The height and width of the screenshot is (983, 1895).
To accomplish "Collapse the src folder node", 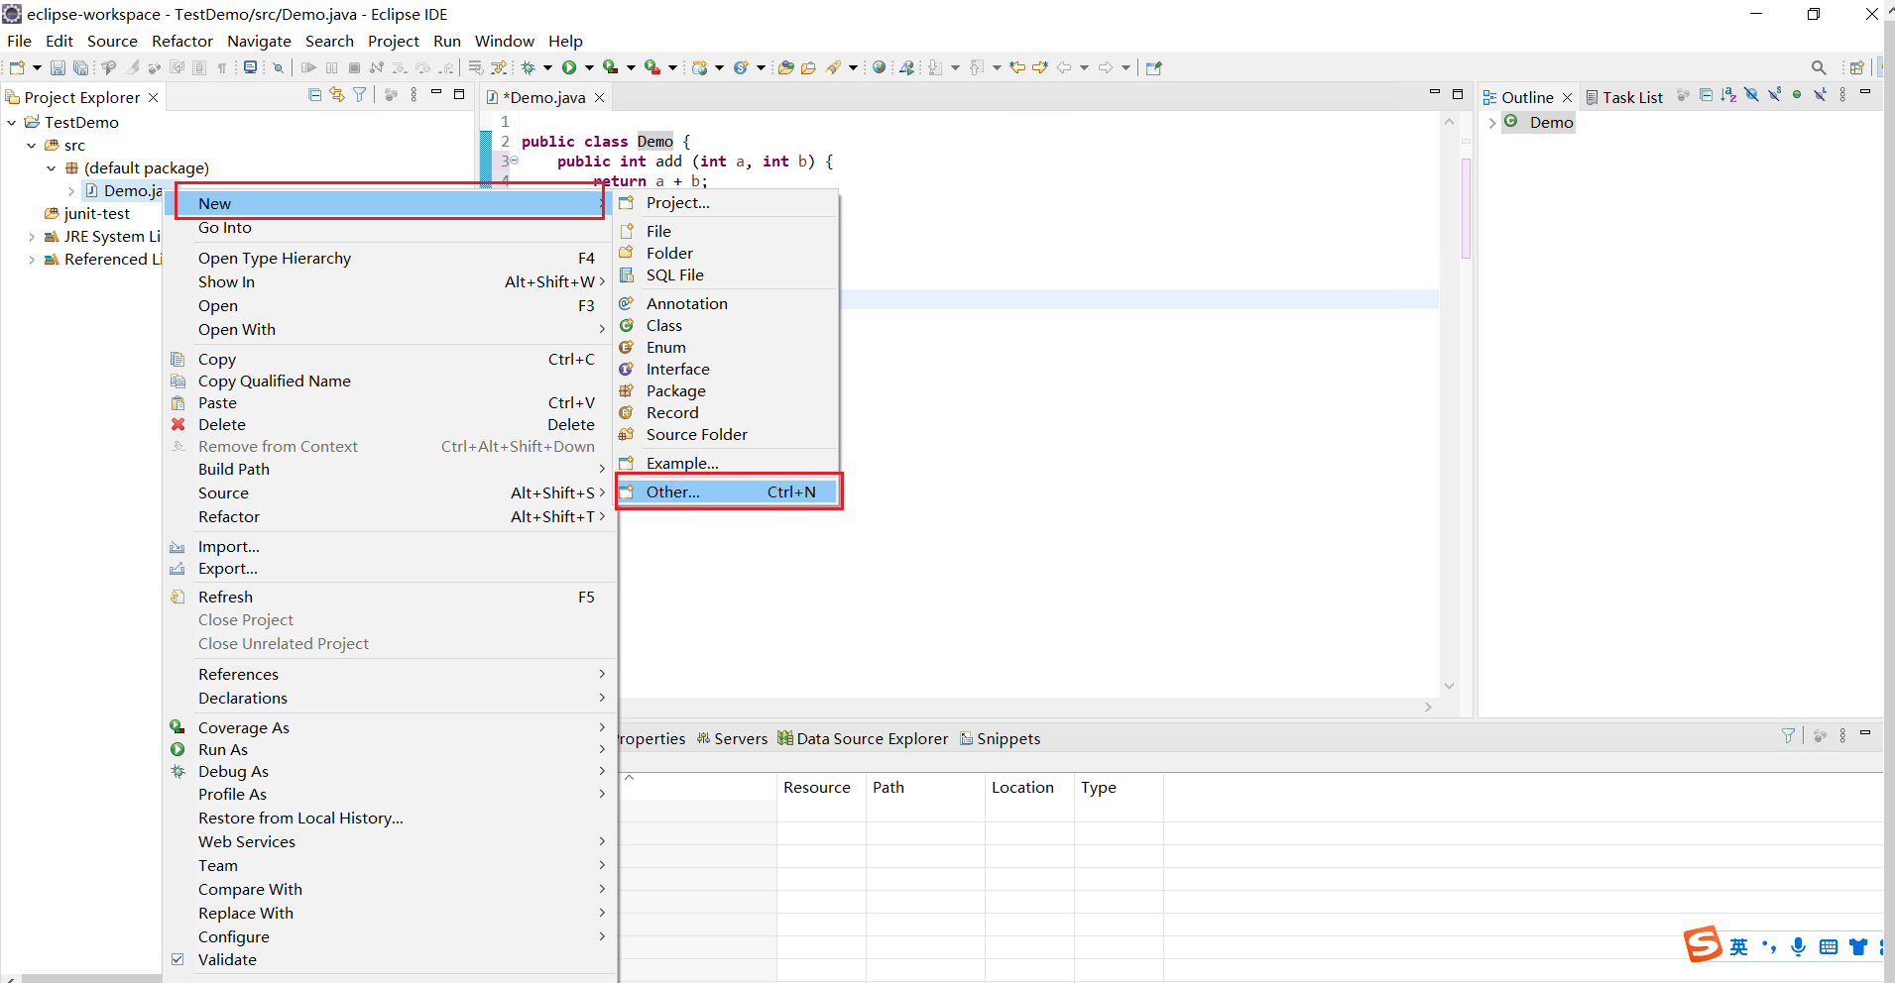I will pos(32,146).
